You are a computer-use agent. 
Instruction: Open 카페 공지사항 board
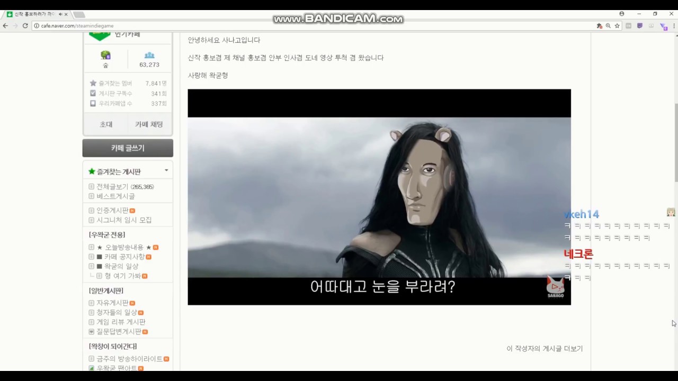pos(124,257)
